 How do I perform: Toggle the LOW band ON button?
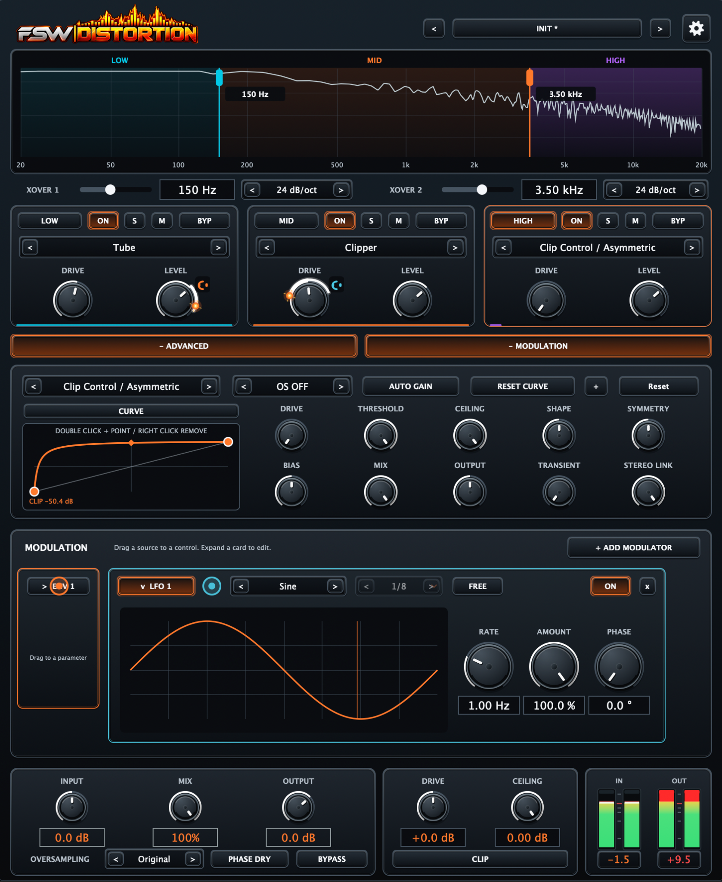103,220
